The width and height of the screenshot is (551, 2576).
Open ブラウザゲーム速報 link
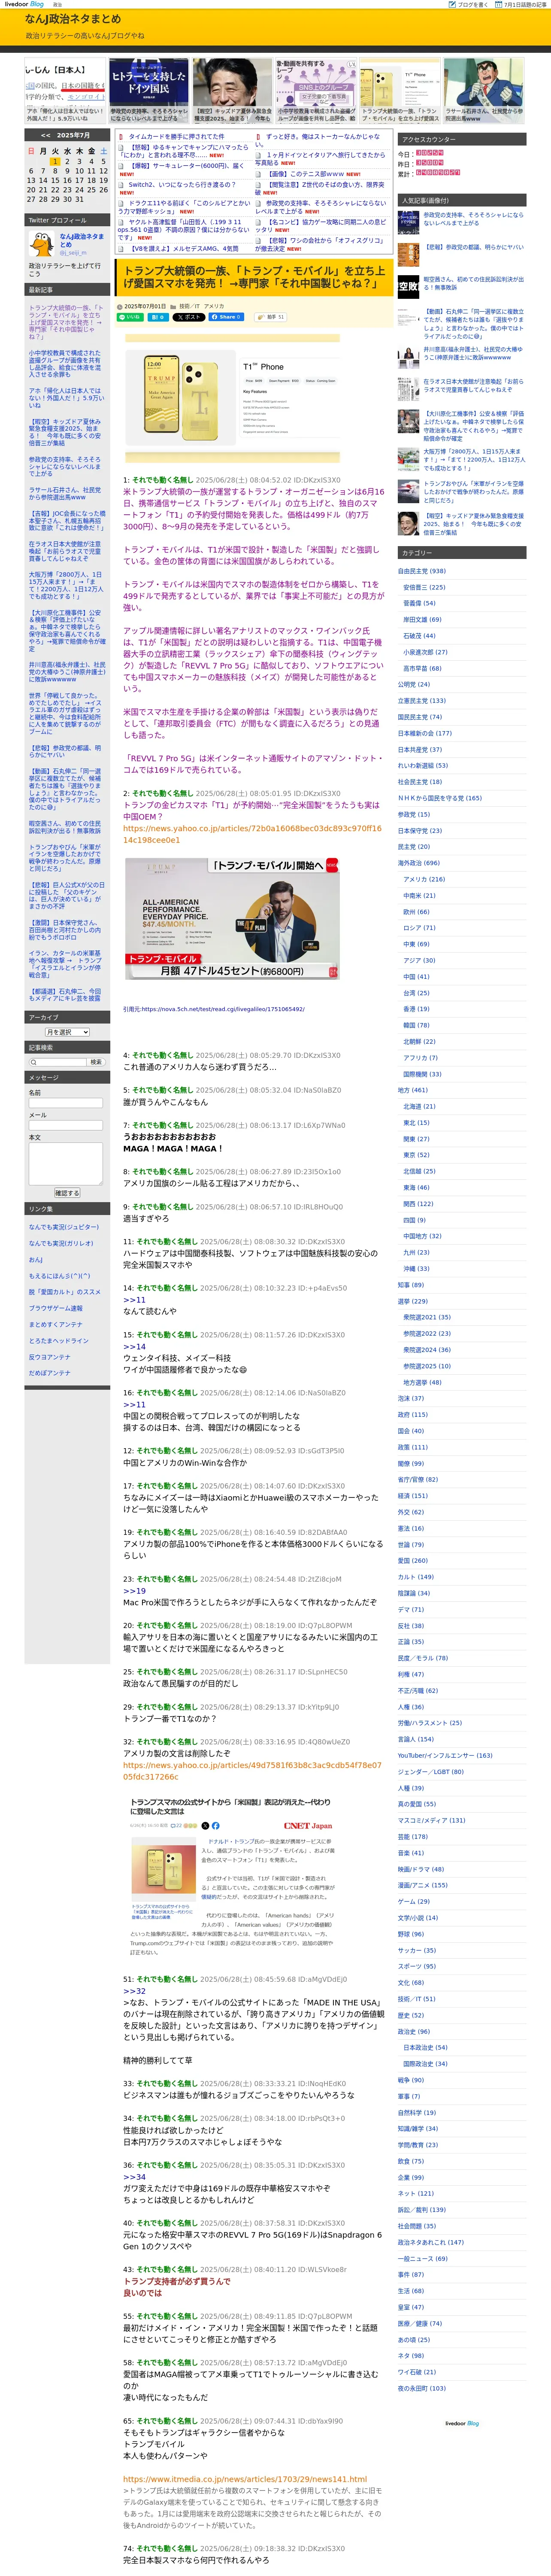(56, 1308)
